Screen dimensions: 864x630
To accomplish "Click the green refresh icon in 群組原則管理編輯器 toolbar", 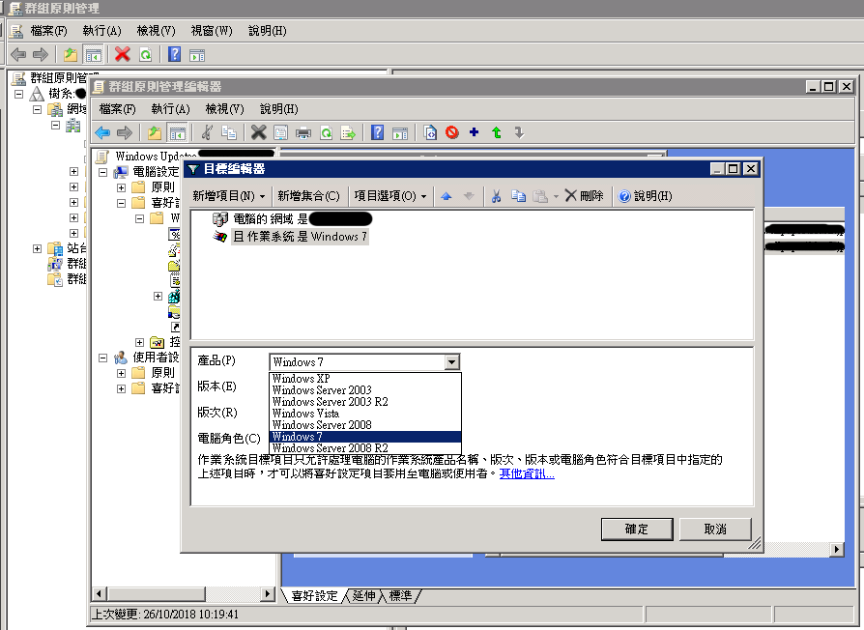I will tap(327, 132).
